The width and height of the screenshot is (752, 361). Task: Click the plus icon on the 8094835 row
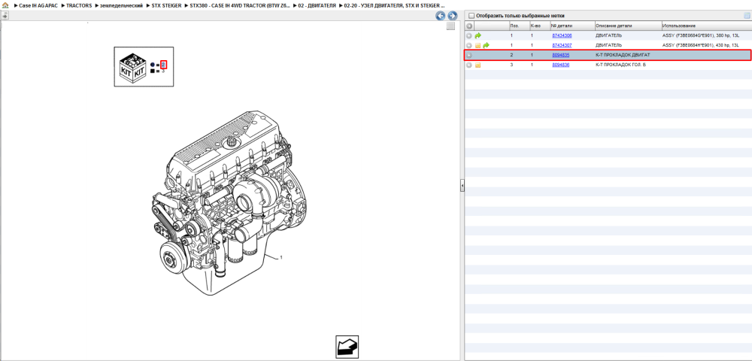pyautogui.click(x=469, y=56)
